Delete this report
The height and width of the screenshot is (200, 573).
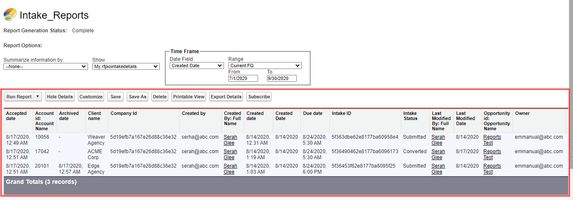[160, 97]
